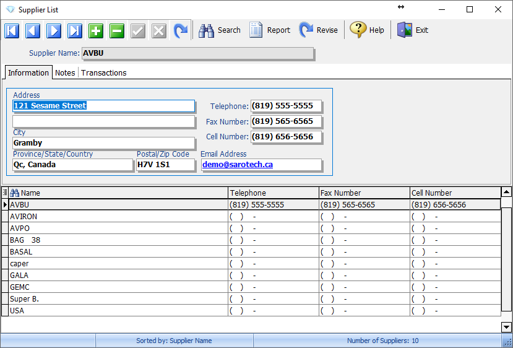This screenshot has height=348, width=513.
Task: Jump to the last supplier record
Action: (75, 30)
